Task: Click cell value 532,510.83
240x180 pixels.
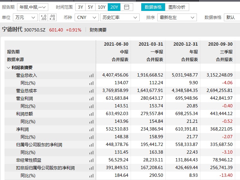Action: [x=117, y=129]
